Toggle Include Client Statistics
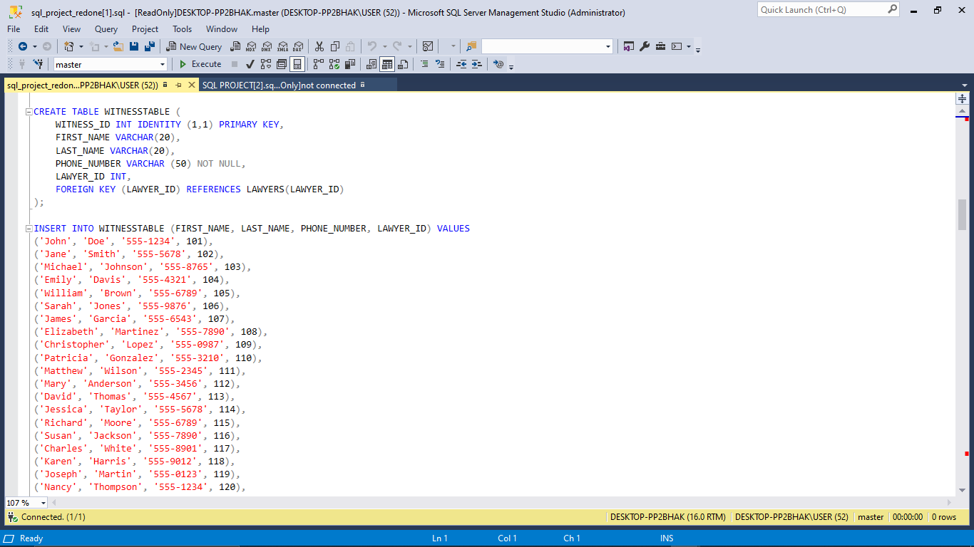The height and width of the screenshot is (547, 974). coord(349,64)
